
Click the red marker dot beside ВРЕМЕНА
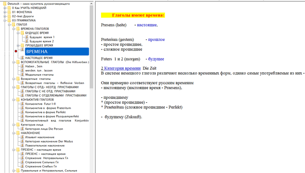pos(16,51)
